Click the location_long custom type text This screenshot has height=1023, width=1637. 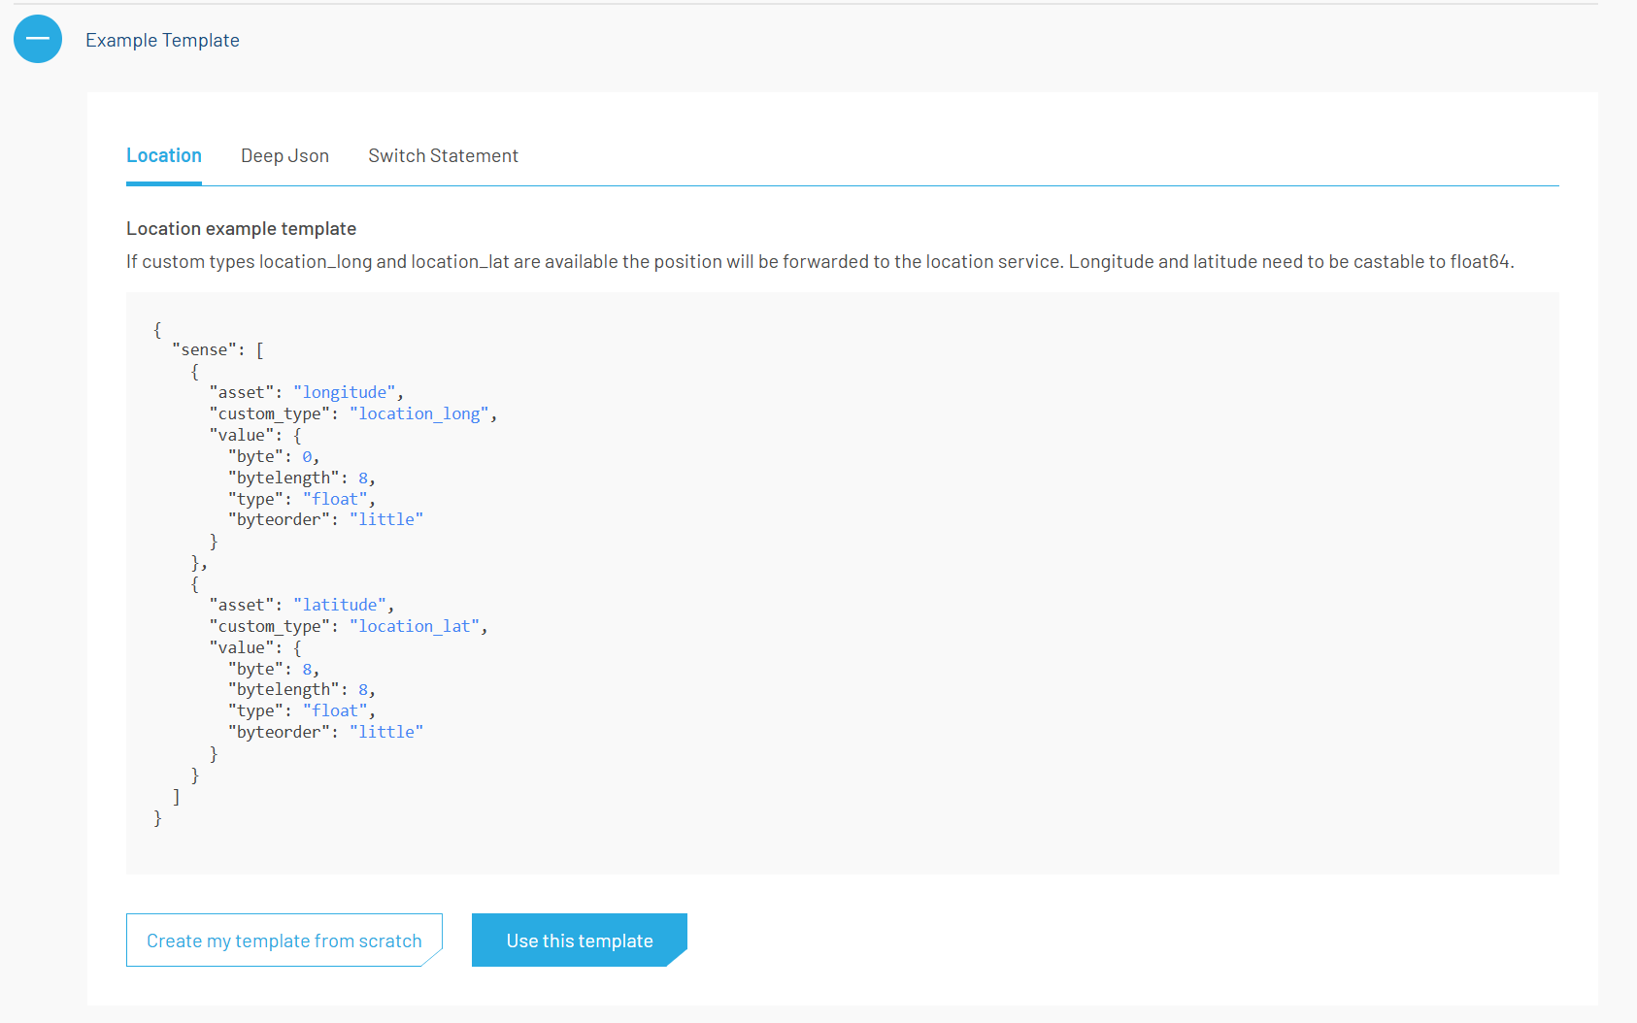point(418,412)
